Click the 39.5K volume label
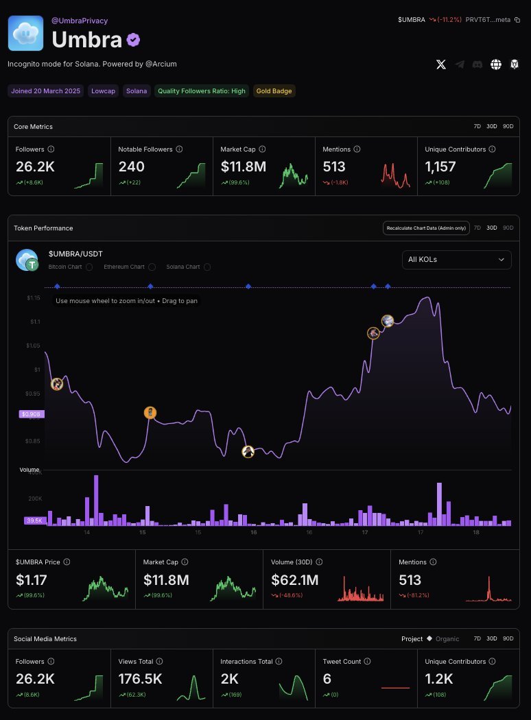 coord(34,520)
